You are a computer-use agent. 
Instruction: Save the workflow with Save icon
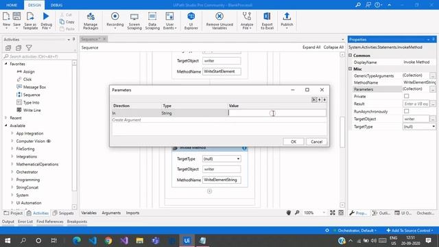point(16,16)
